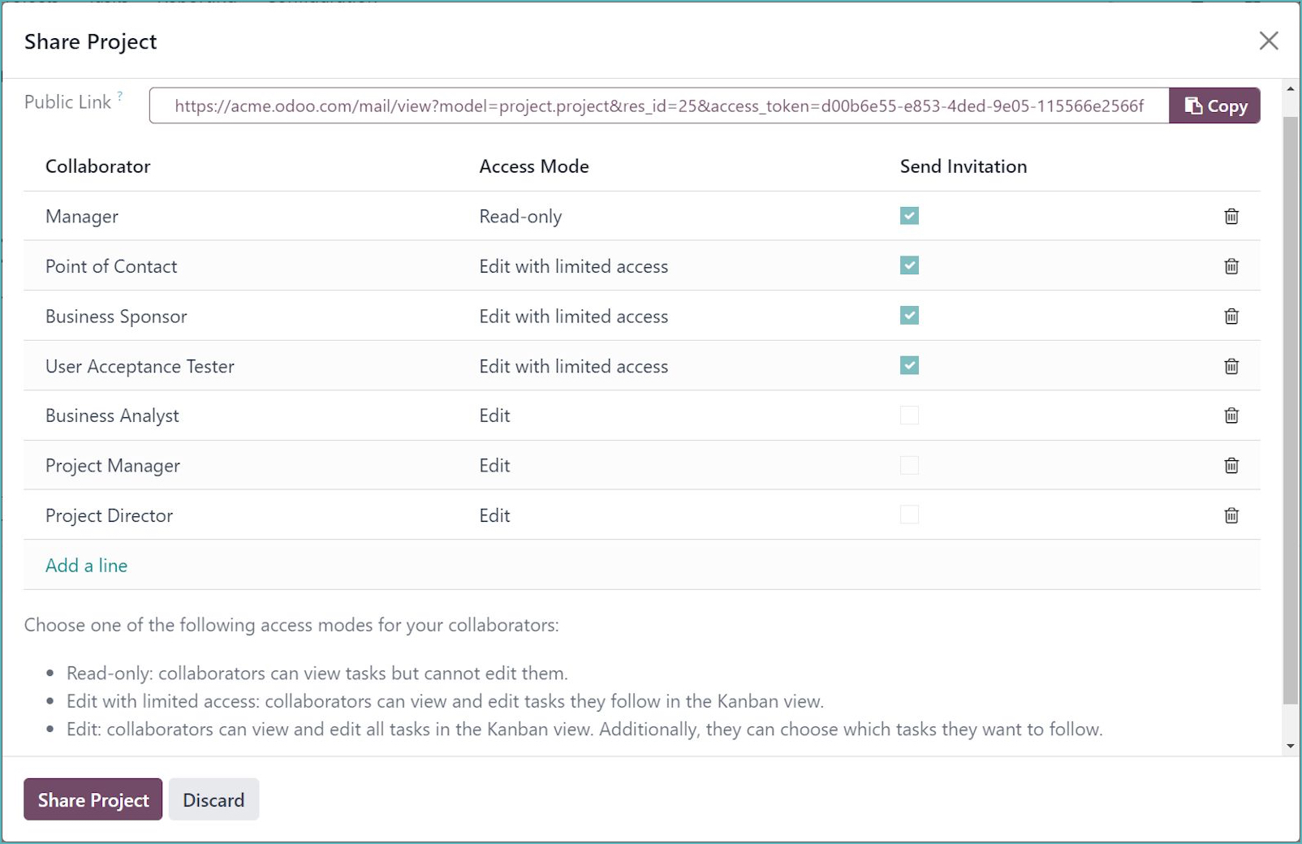Enable Send Invitation for Business Analyst
1302x844 pixels.
909,415
